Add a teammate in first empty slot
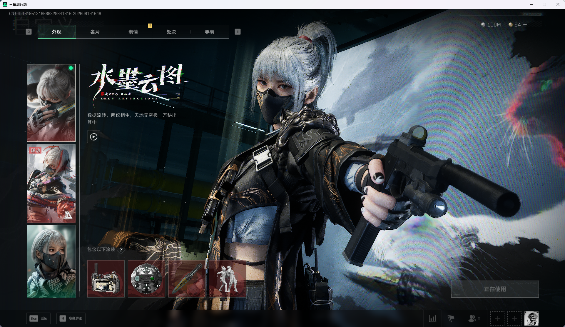The height and width of the screenshot is (327, 565). tap(497, 318)
